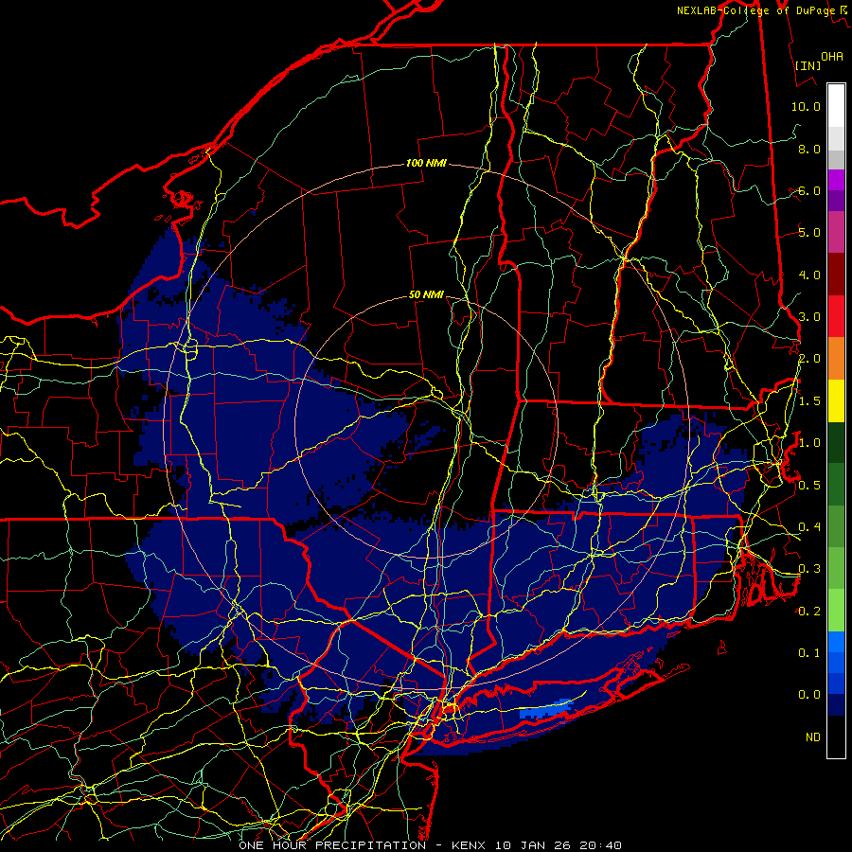Click the 0.1 legend value
Image resolution: width=852 pixels, height=852 pixels.
[x=809, y=653]
